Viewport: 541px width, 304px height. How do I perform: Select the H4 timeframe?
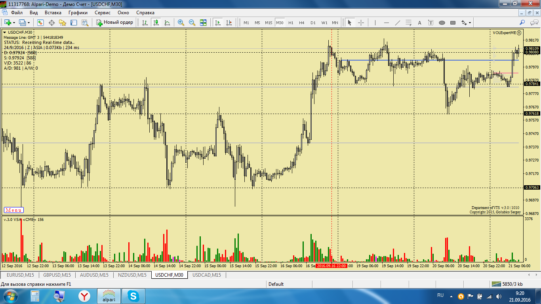[302, 23]
